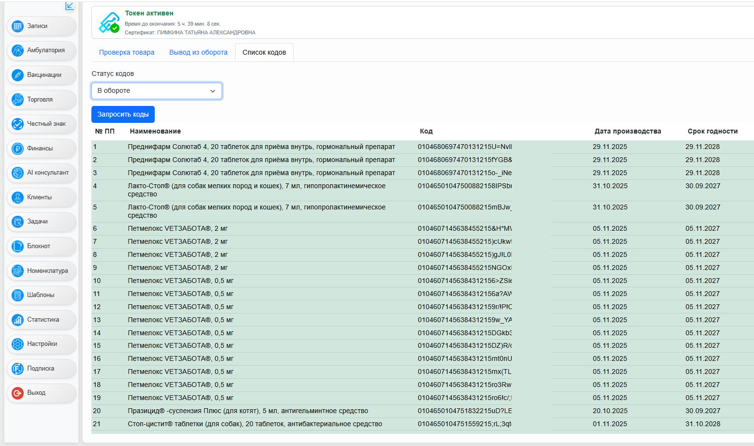The width and height of the screenshot is (754, 446).
Task: Open the Амбулатория sidebar icon
Action: [18, 50]
